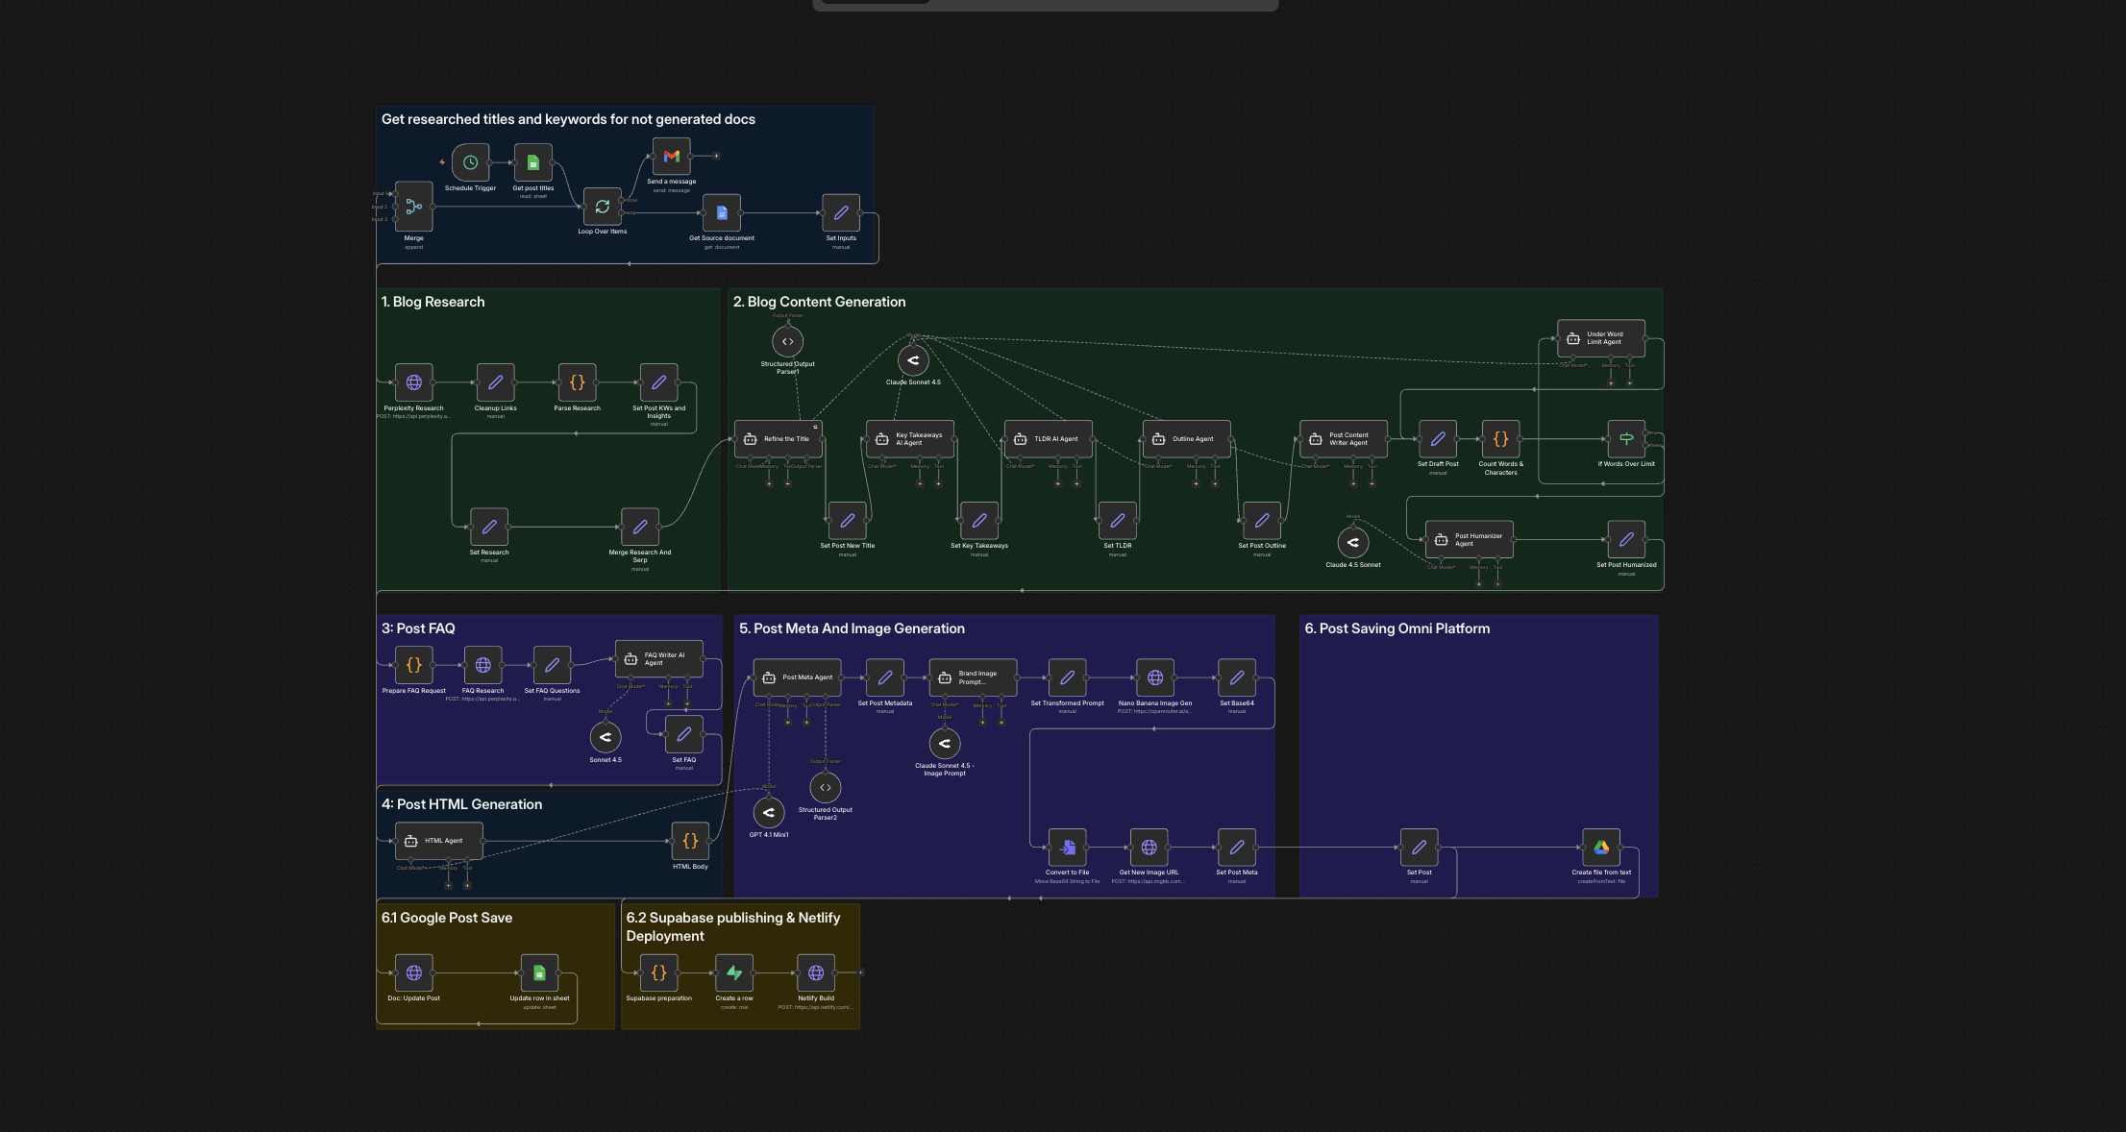
Task: Select Google Drive Create file from text node
Action: pos(1601,848)
